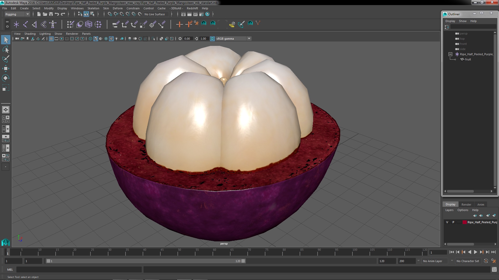This screenshot has height=280, width=499.
Task: Redo via the toolbar arrow icon
Action: click(63, 14)
